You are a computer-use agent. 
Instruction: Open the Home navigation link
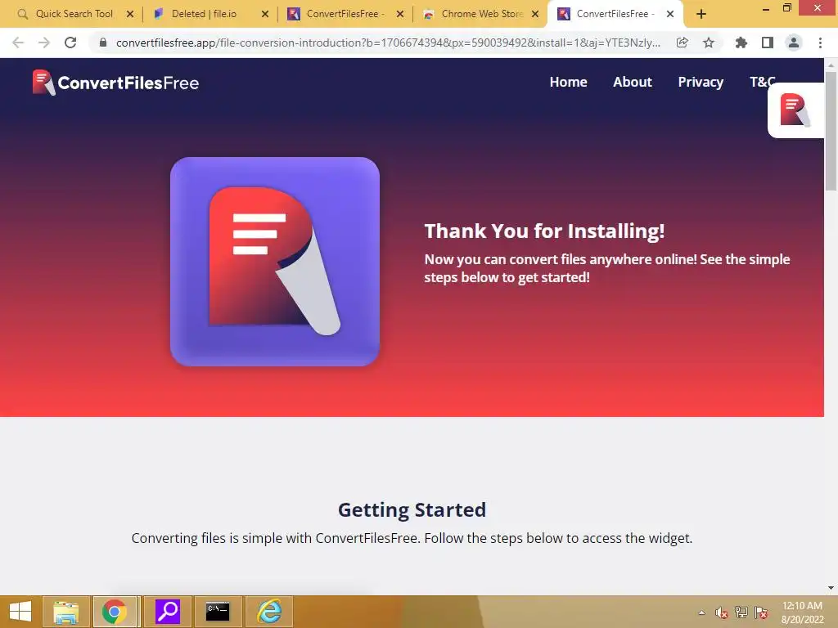click(568, 83)
